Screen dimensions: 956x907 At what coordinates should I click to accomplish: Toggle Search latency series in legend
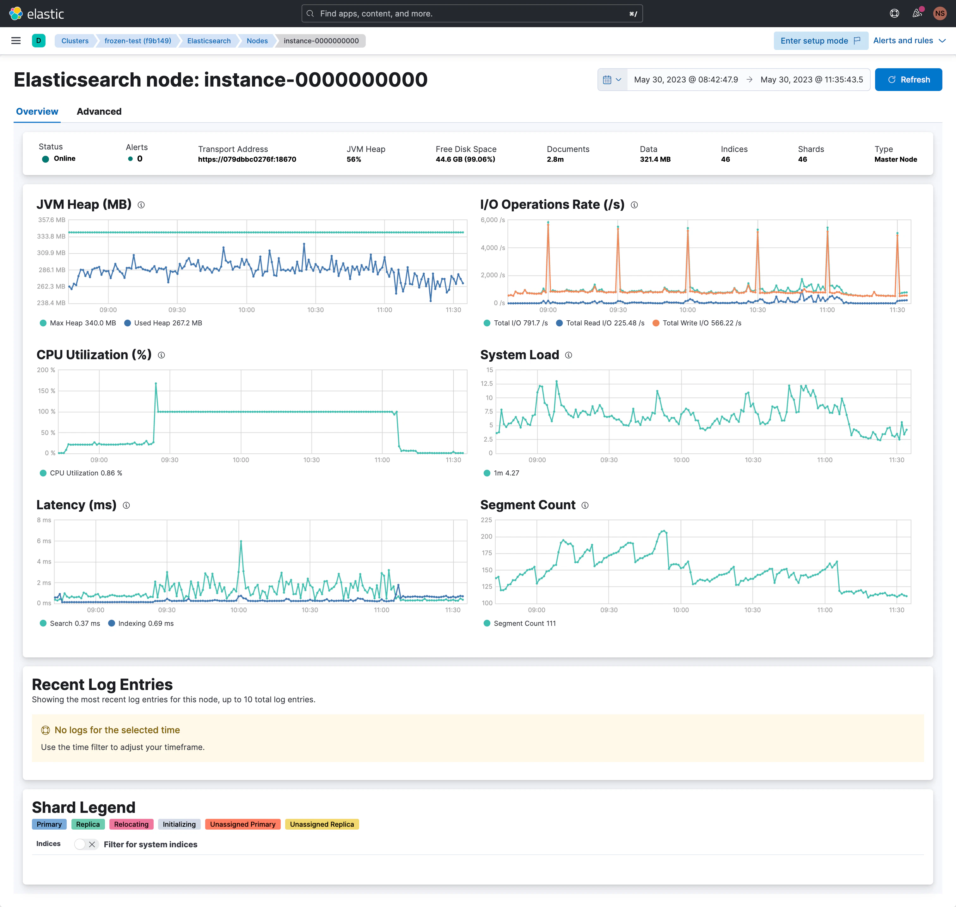coord(70,624)
